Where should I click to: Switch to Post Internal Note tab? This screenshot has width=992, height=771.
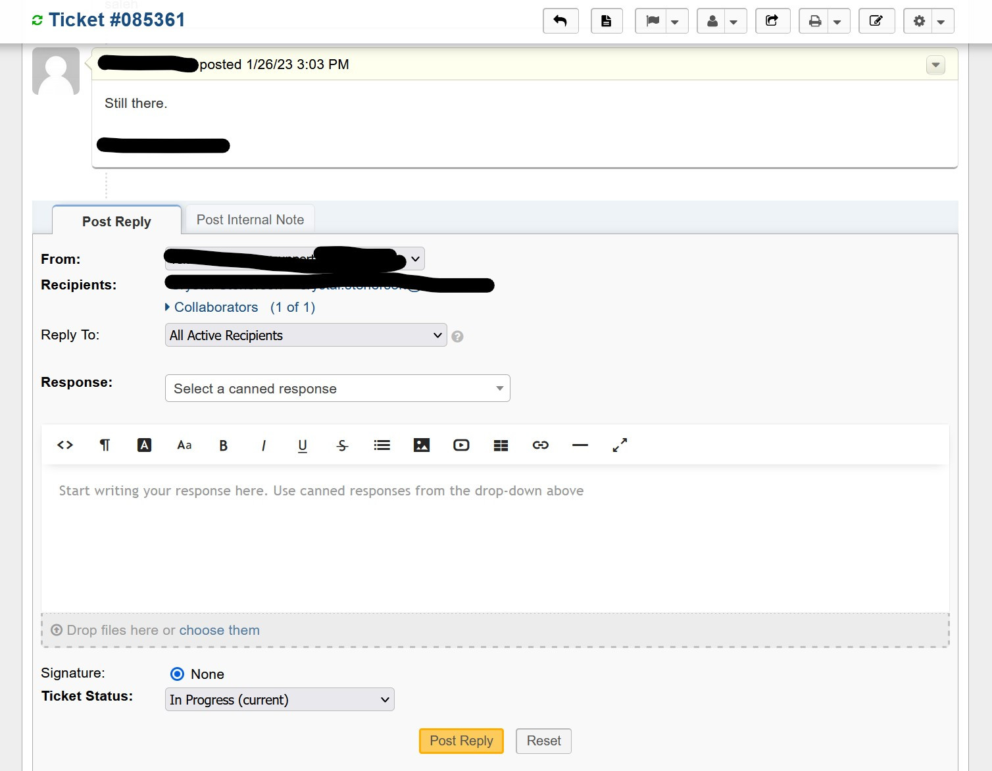(250, 220)
